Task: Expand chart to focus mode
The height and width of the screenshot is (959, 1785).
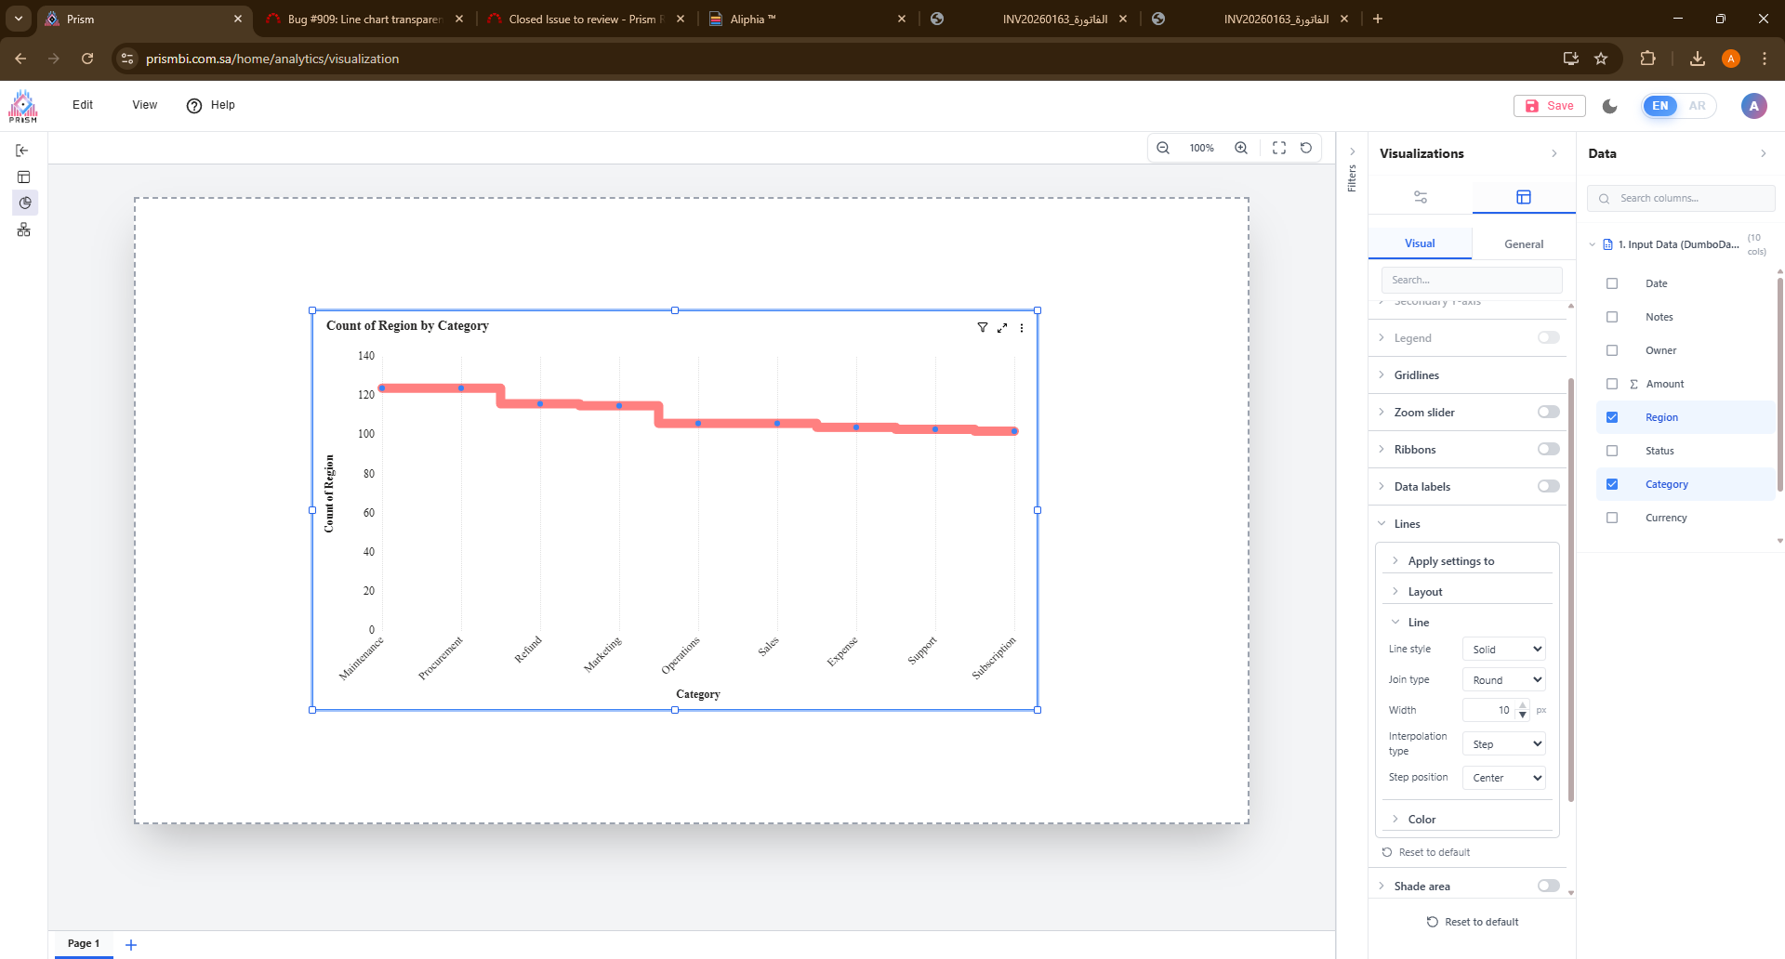Action: (1002, 328)
